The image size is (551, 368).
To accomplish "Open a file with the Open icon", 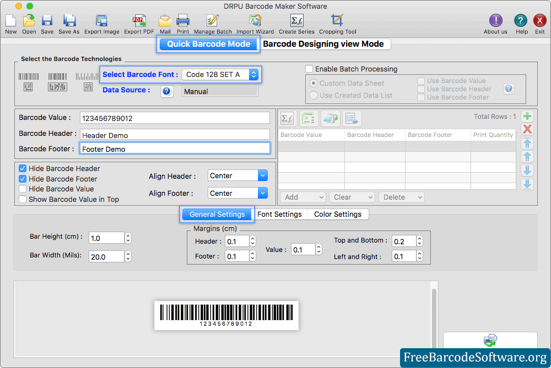I will (x=29, y=21).
